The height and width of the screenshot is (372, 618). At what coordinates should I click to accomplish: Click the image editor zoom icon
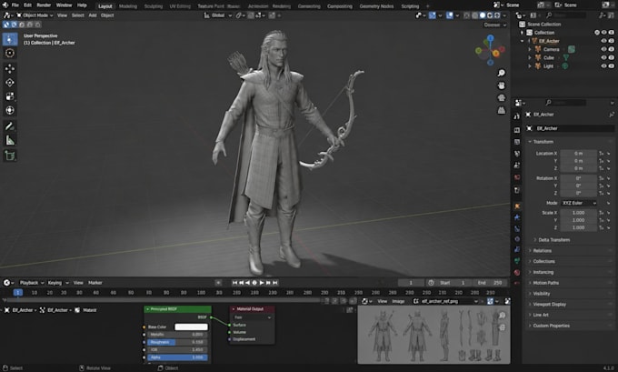[x=502, y=316]
